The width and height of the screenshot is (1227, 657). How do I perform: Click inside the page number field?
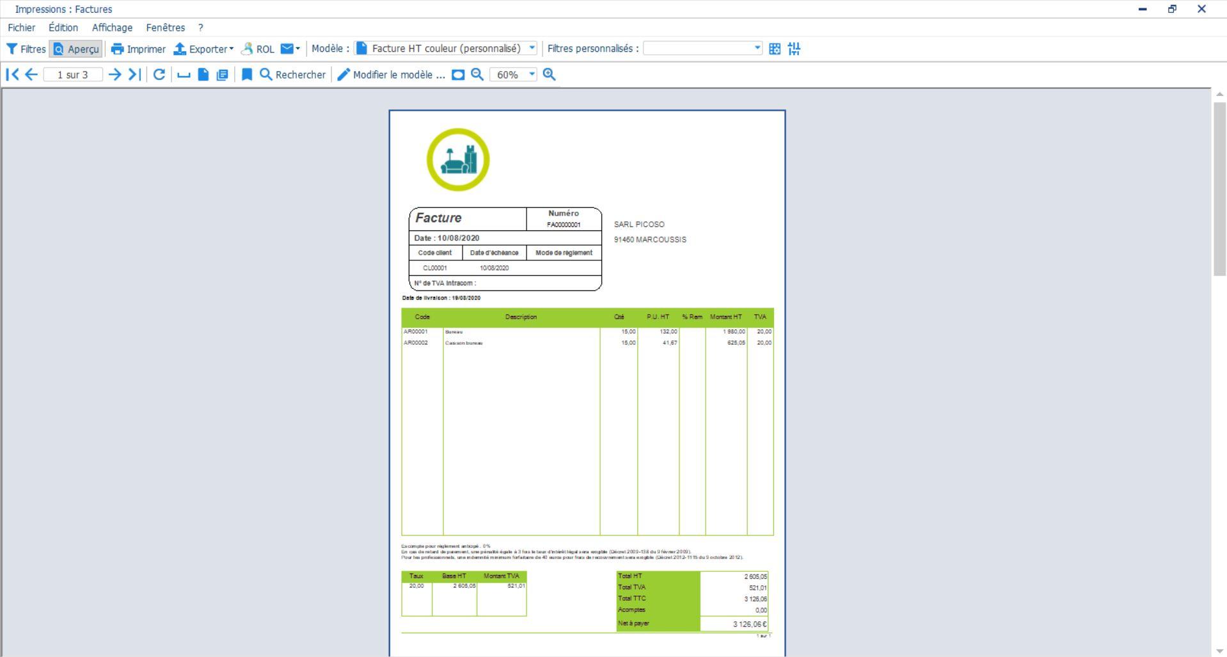click(x=74, y=75)
